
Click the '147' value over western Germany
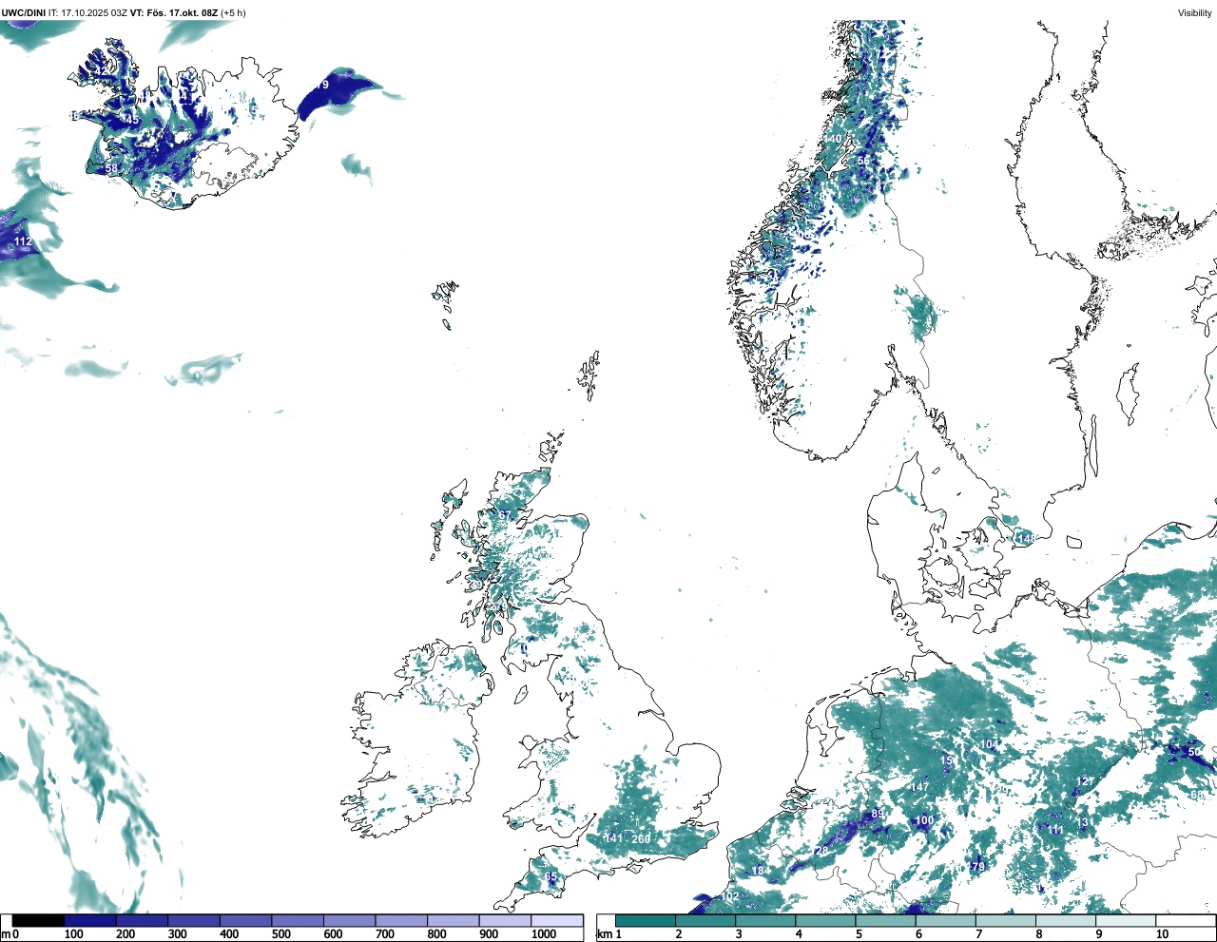point(919,787)
